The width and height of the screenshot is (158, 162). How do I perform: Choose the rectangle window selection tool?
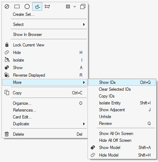[x=17, y=6]
